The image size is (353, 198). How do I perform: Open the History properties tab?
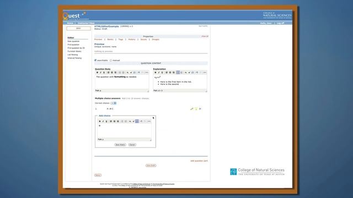pos(132,40)
